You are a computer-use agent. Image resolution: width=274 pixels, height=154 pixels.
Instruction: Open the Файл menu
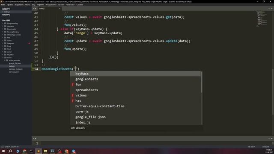[x=3, y=5]
